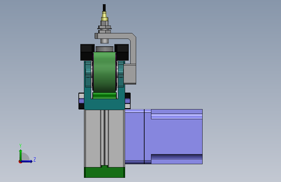Viewport: 281px width, 182px height.
Task: Select the gray mounting block beside the roller
Action: coord(130,74)
